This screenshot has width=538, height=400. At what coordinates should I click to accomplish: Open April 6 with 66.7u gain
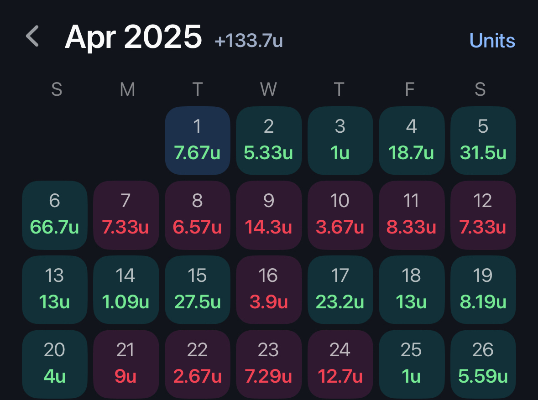55,215
